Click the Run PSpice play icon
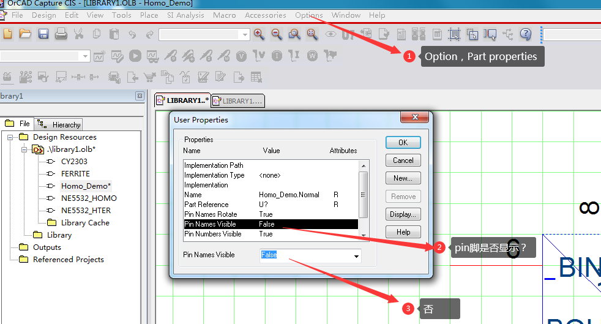Screen dimensions: 601x324 pyautogui.click(x=135, y=56)
